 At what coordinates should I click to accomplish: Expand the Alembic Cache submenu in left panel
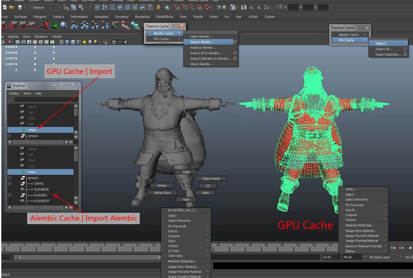pyautogui.click(x=165, y=33)
